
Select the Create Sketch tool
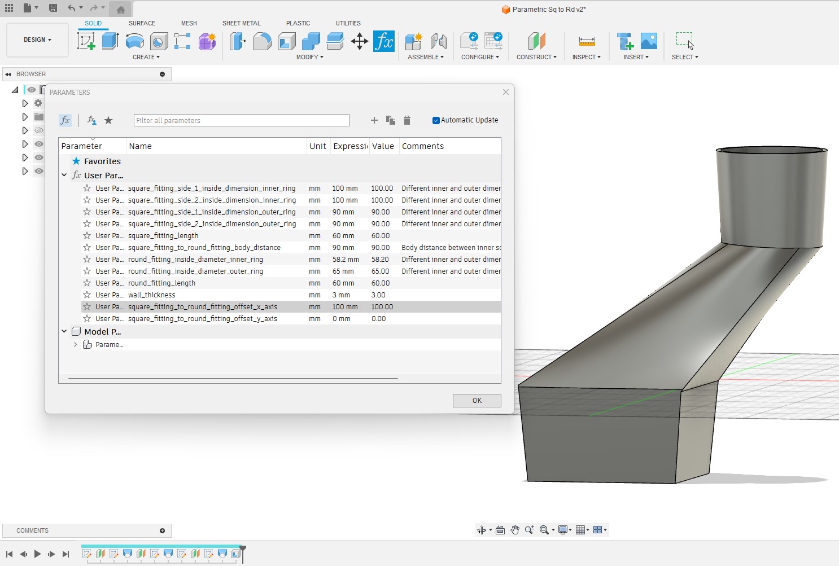[86, 41]
